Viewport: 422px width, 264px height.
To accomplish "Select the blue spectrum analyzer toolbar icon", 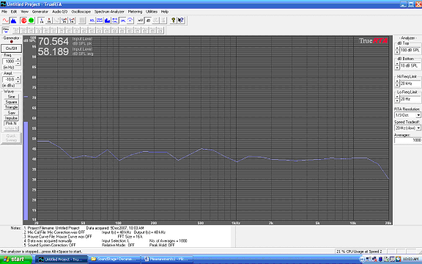I will pos(13,21).
